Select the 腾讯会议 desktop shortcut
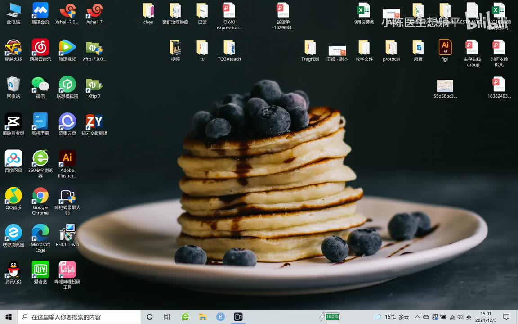This screenshot has height=324, width=518. point(40,13)
